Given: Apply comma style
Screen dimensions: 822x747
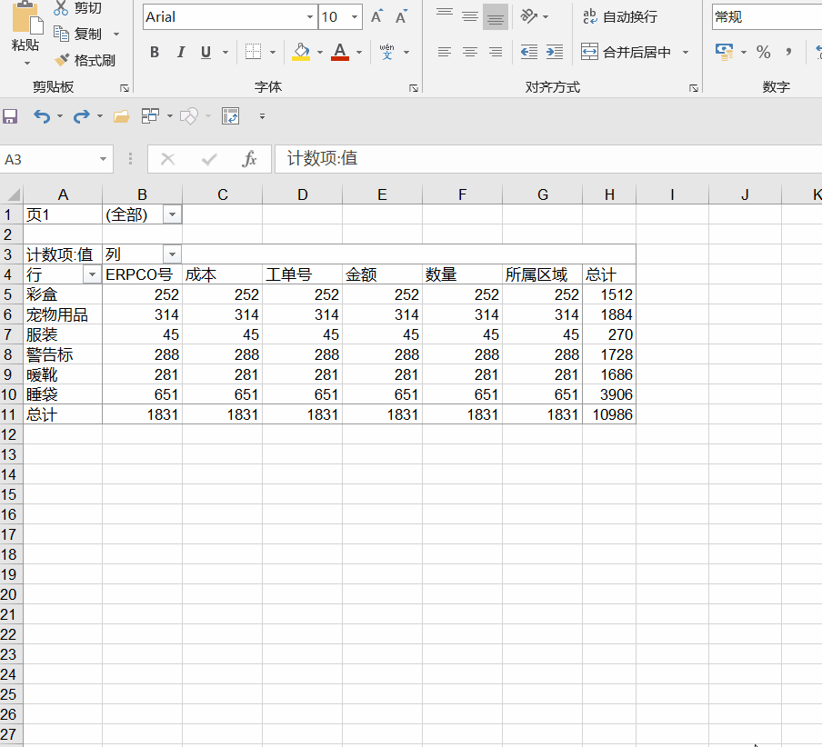Looking at the screenshot, I should [x=788, y=52].
